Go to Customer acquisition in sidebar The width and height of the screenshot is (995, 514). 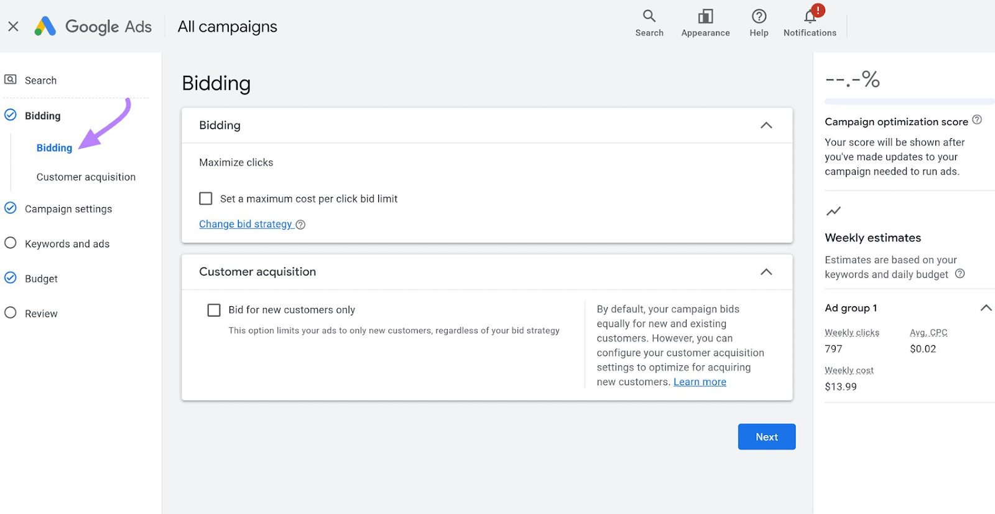[86, 177]
